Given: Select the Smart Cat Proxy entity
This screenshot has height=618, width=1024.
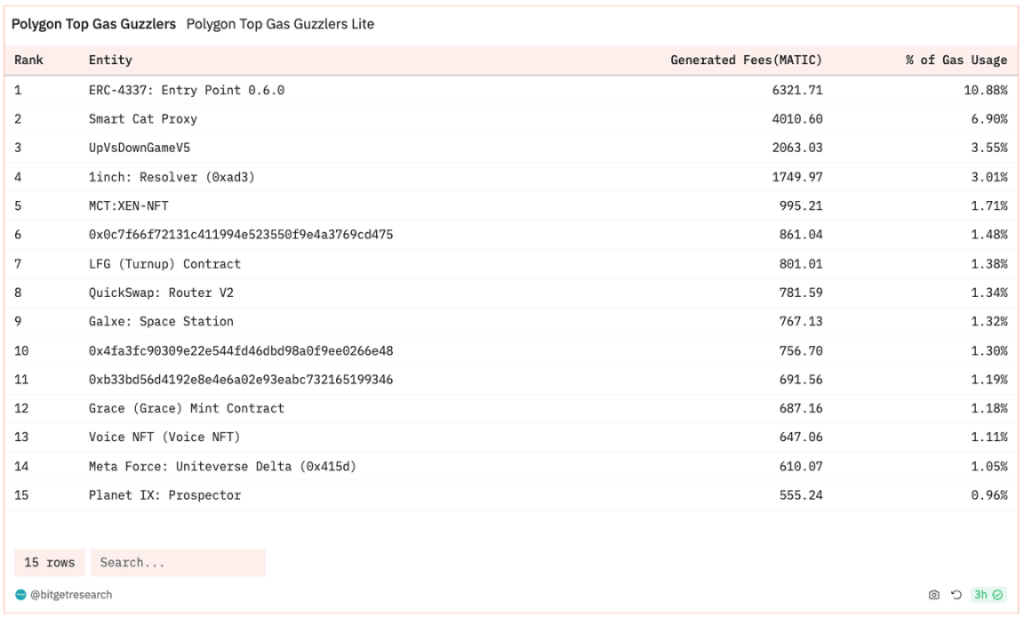Looking at the screenshot, I should 143,119.
